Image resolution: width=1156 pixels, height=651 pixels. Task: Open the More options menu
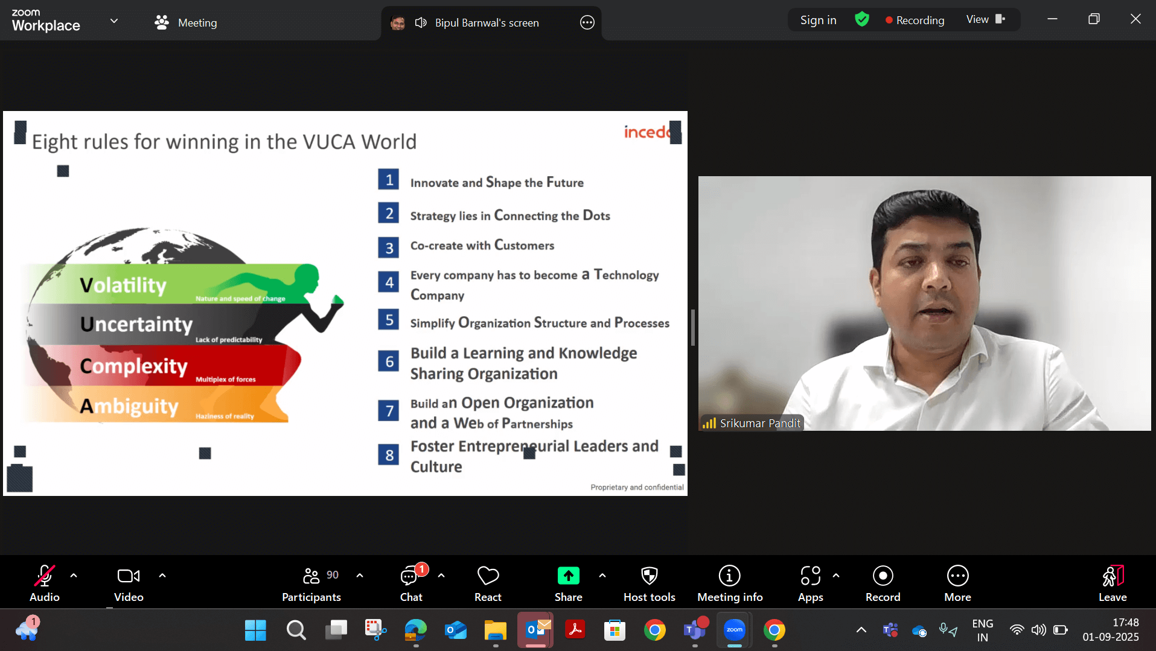click(957, 583)
